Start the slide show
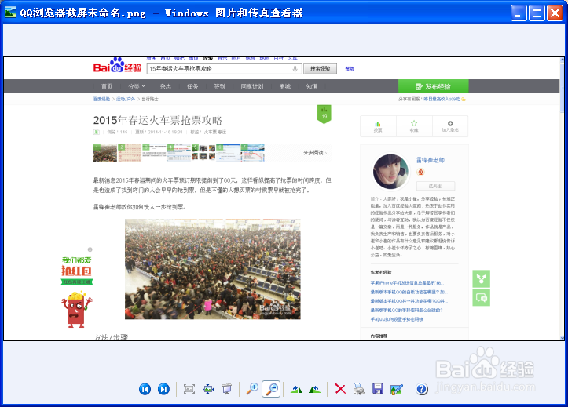 click(x=227, y=389)
